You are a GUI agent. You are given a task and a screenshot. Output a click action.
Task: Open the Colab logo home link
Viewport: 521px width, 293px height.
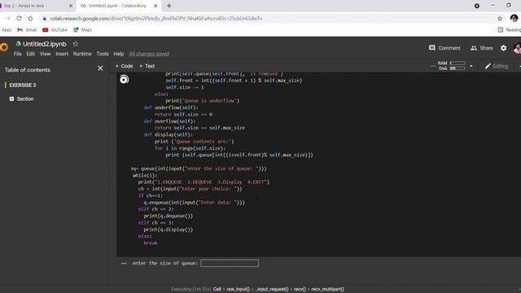[4, 47]
